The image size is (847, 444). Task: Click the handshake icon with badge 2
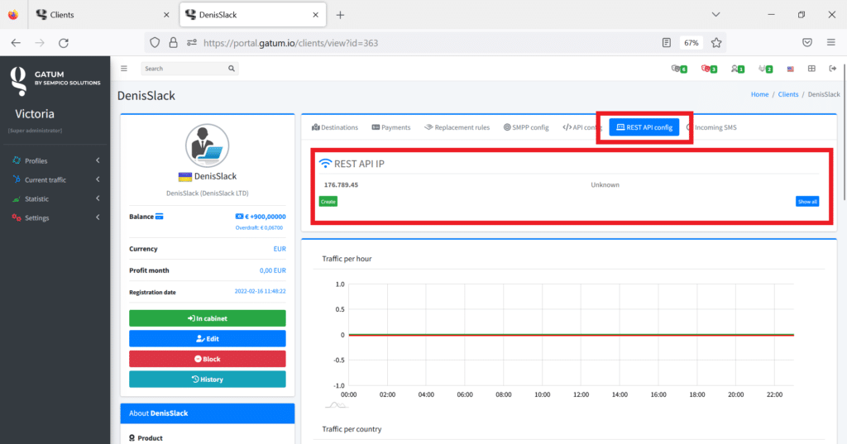click(765, 69)
